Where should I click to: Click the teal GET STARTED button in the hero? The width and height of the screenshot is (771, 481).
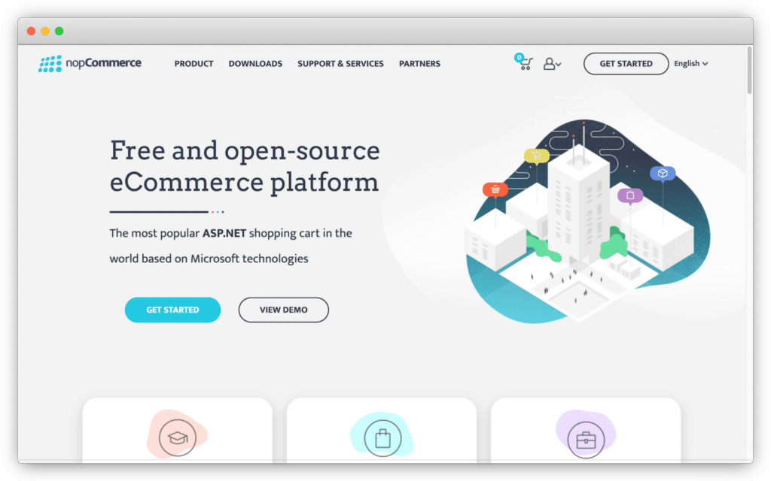(172, 310)
